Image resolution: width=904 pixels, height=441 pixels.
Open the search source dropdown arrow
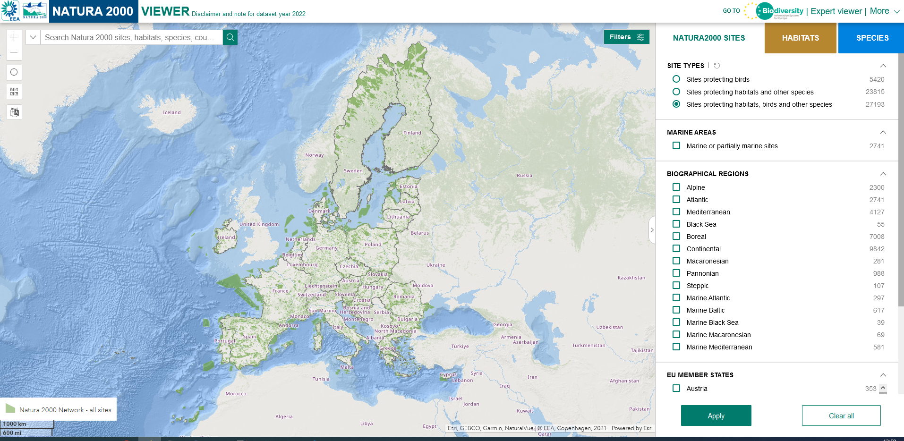[x=33, y=37]
